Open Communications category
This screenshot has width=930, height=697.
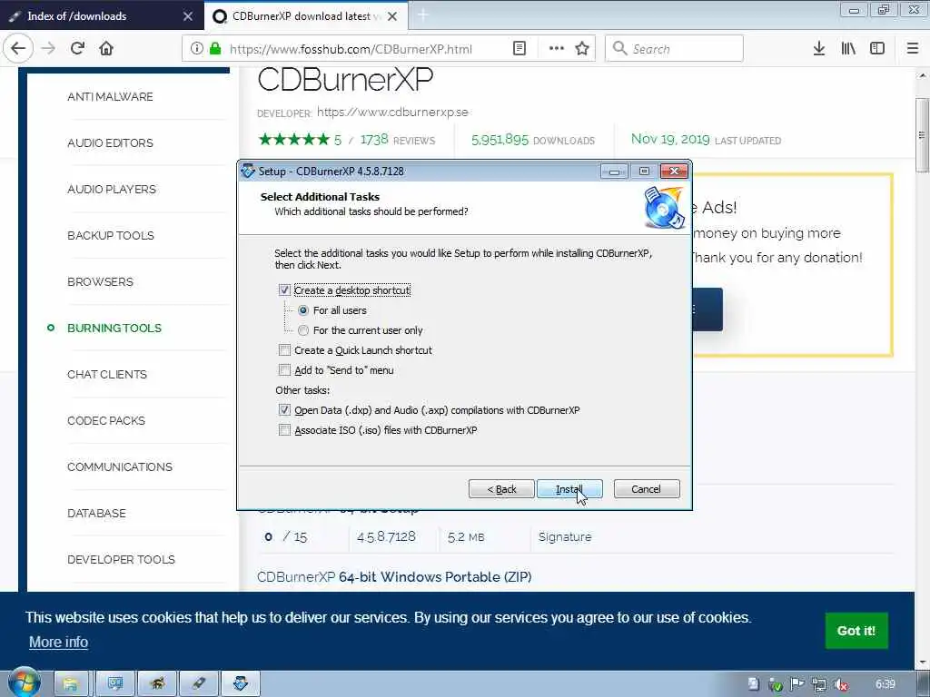coord(120,466)
